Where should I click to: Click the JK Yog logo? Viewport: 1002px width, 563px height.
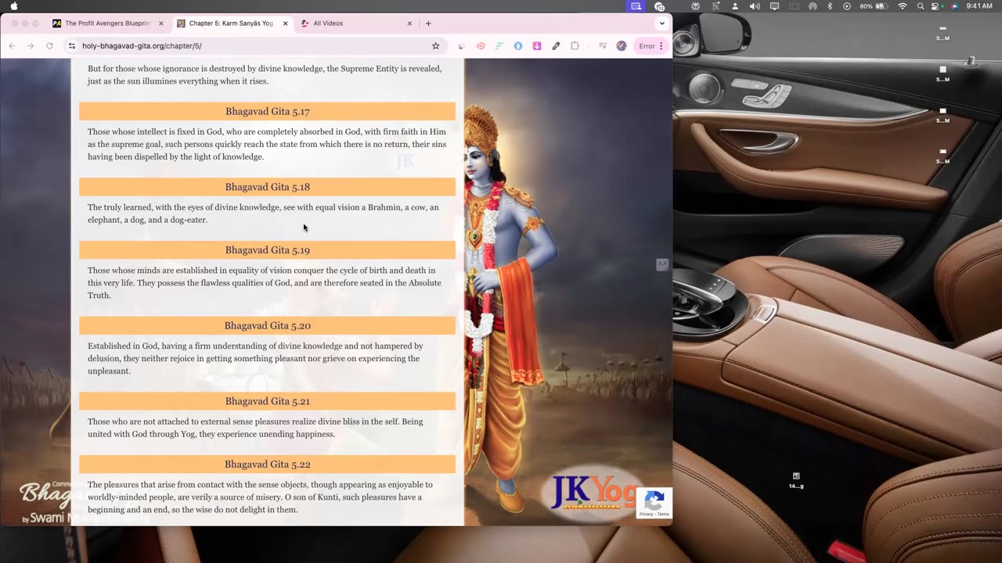point(593,493)
